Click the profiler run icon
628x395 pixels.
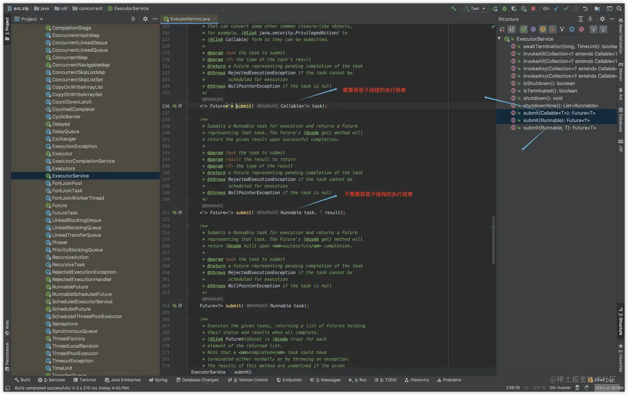[x=523, y=8]
